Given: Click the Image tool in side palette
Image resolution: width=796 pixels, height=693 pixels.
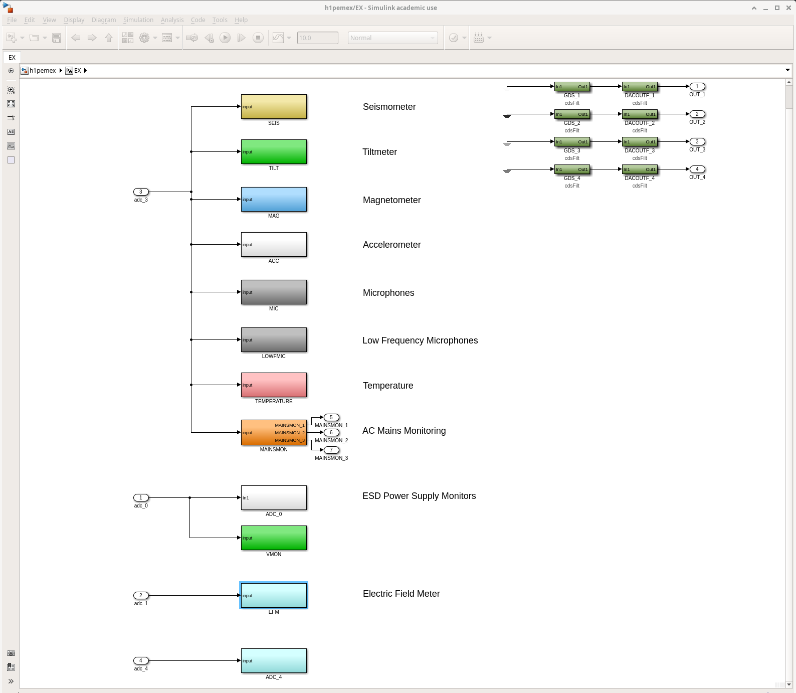Looking at the screenshot, I should click(11, 146).
